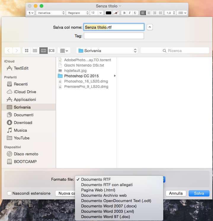Open Applicazioni in the sidebar
This screenshot has height=221, width=213.
click(29, 99)
